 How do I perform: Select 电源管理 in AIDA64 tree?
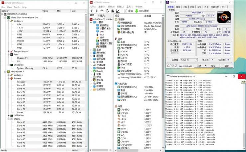102,40
